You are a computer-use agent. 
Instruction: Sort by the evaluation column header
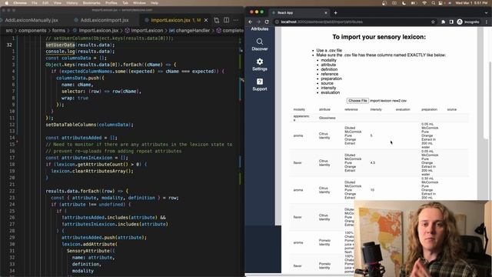[x=403, y=109]
